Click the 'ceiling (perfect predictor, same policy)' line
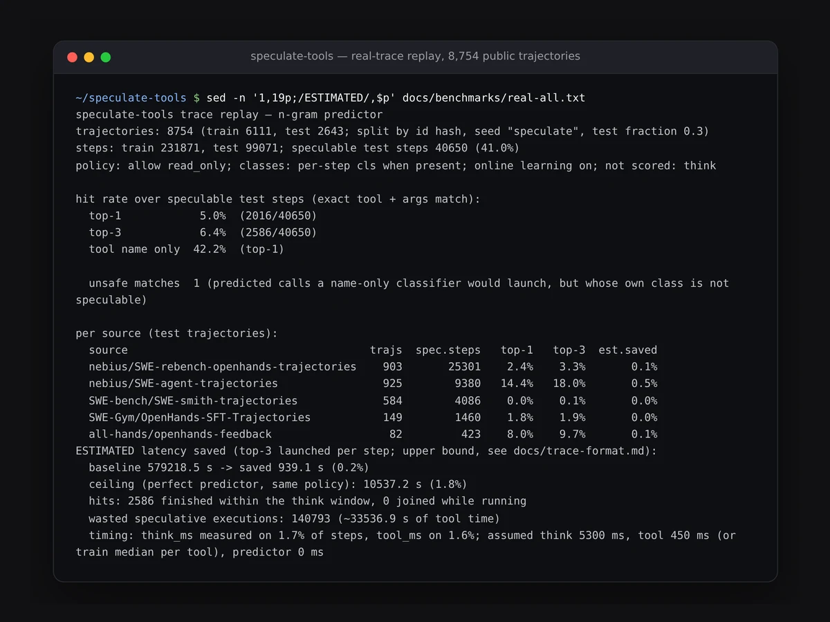 [278, 484]
